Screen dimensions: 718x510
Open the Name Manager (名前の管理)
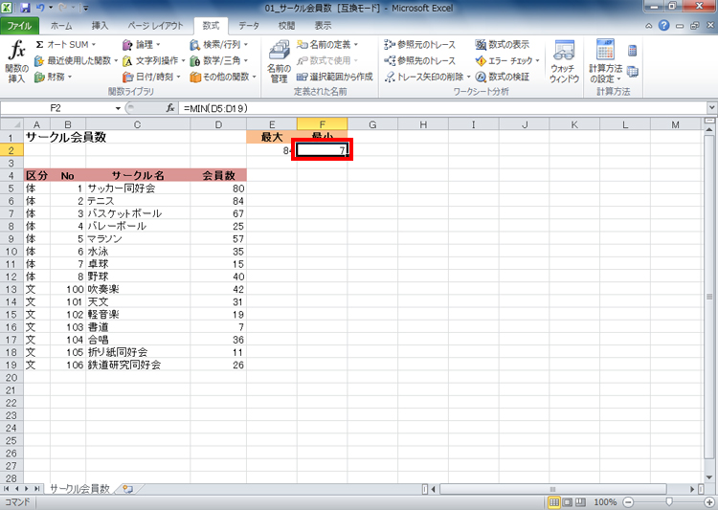[x=279, y=62]
